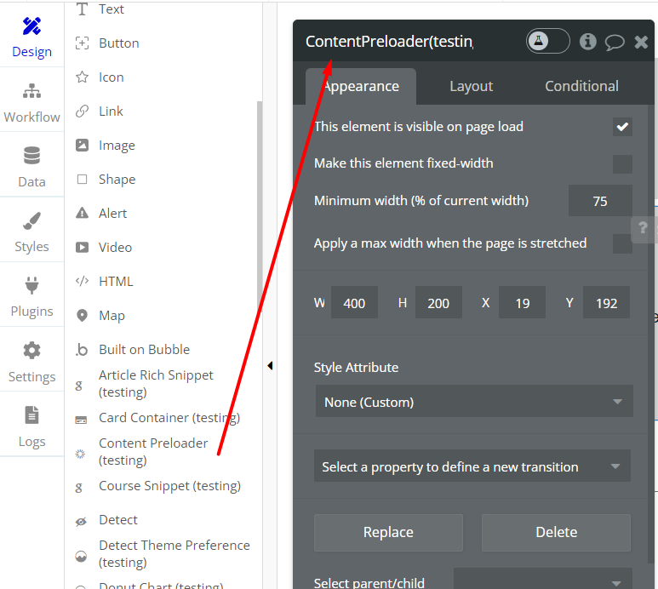The width and height of the screenshot is (658, 589).
Task: Open the Settings gear section
Action: tap(31, 363)
